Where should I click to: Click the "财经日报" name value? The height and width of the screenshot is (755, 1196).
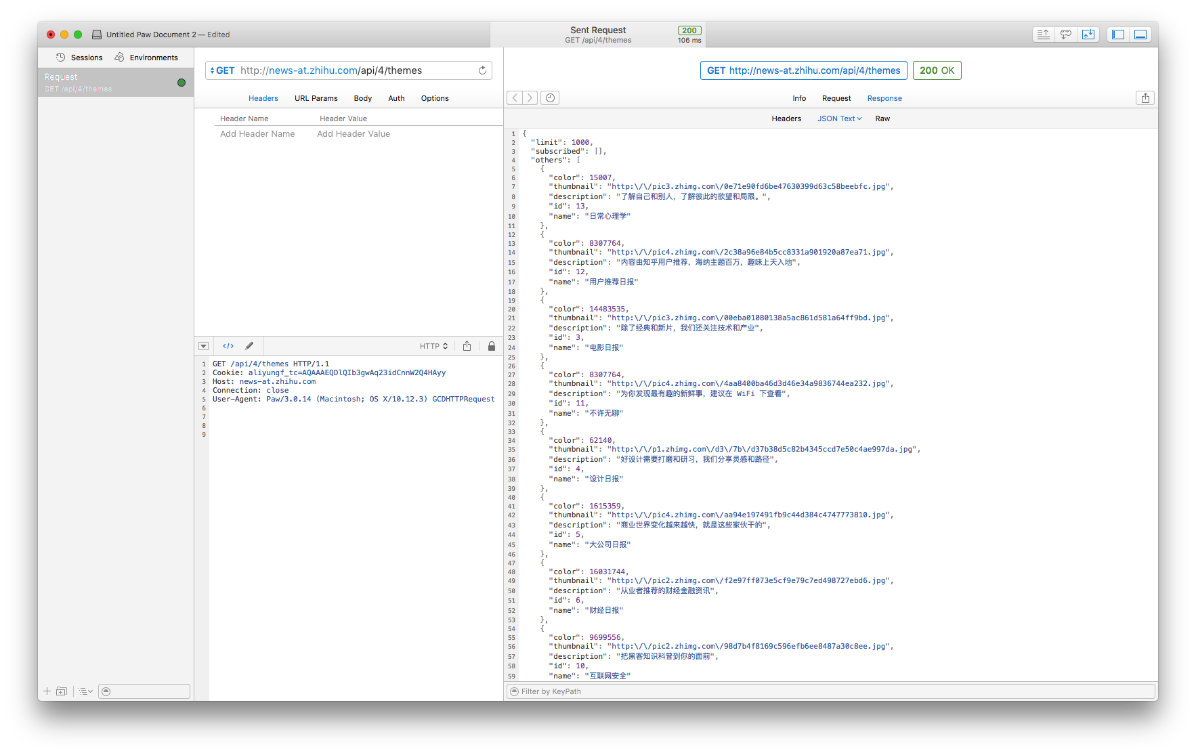point(603,610)
